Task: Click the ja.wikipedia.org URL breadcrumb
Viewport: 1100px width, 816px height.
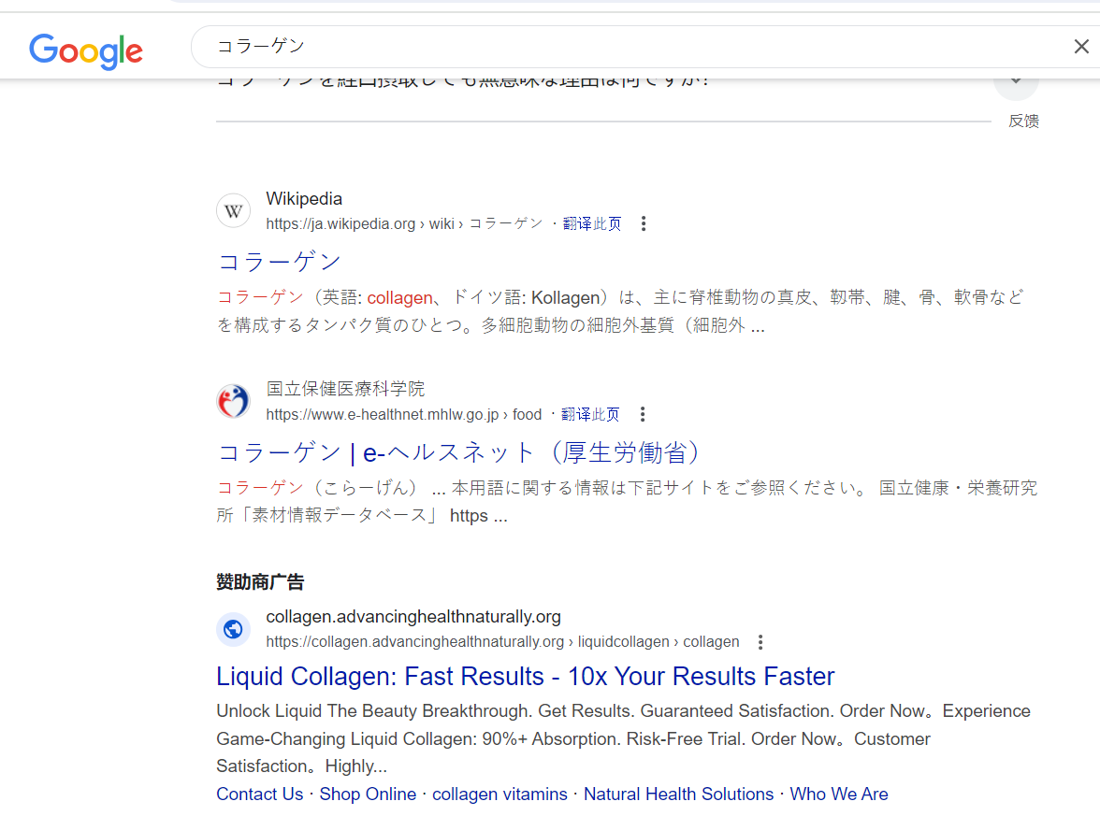Action: [x=404, y=223]
